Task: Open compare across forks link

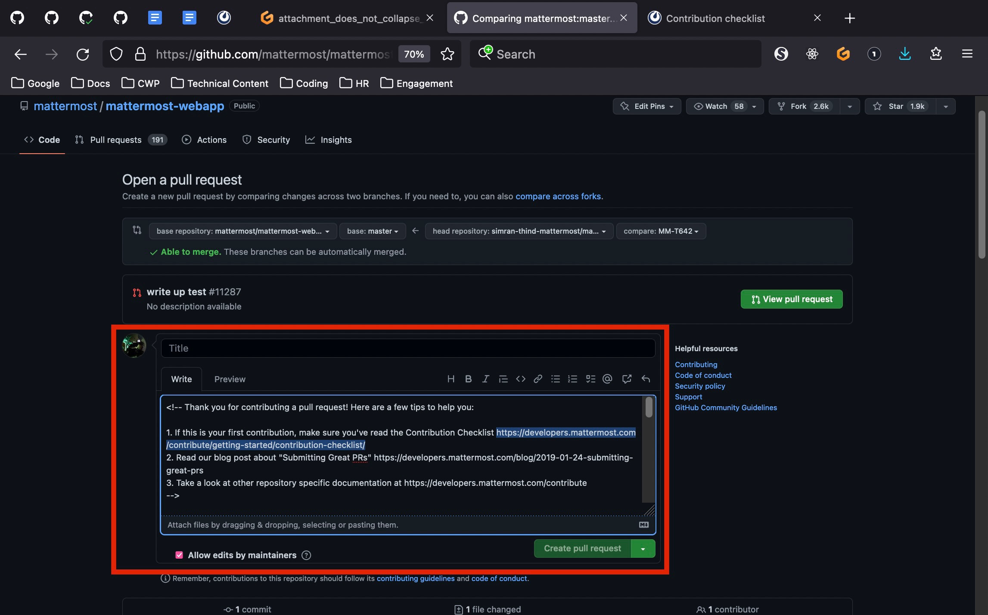Action: [558, 196]
